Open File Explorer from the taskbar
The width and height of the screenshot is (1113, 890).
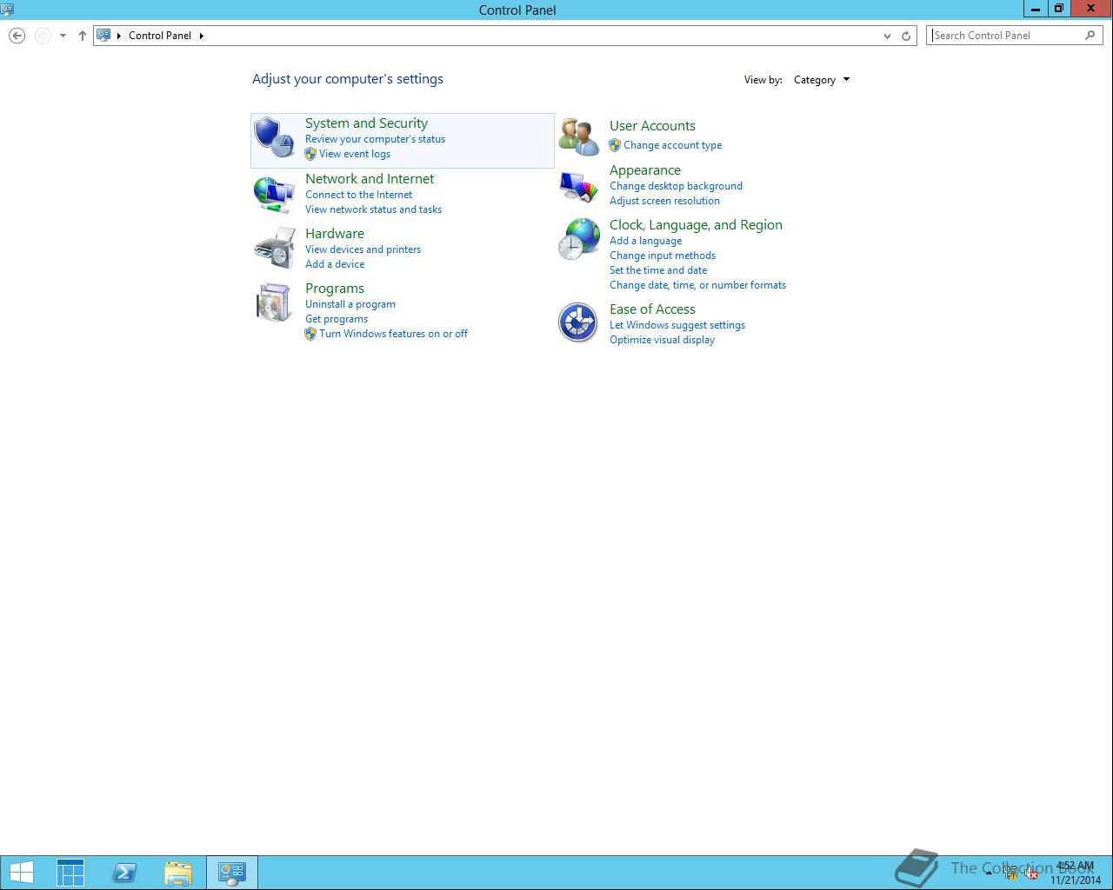pyautogui.click(x=178, y=873)
